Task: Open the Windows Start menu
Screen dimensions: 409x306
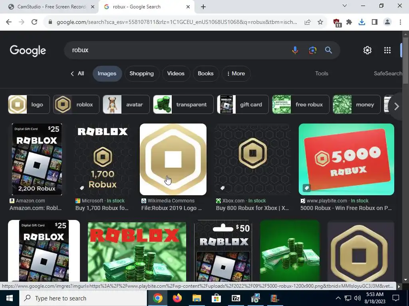Action: 10,298
